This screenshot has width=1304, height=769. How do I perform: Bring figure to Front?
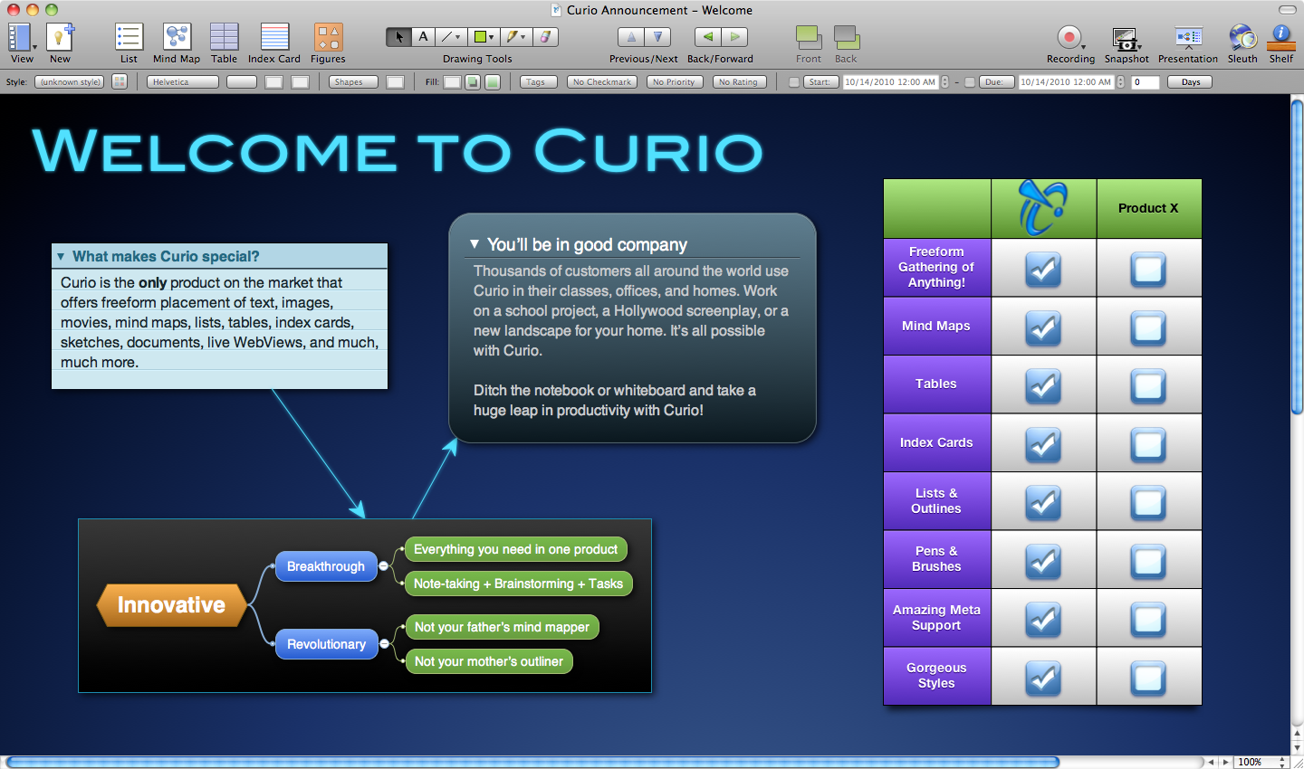(x=809, y=43)
